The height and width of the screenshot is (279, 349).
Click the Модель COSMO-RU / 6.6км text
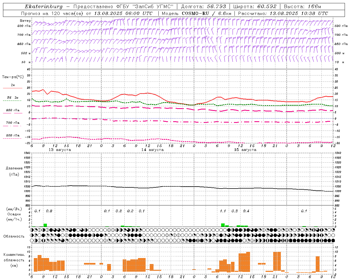click(196, 13)
